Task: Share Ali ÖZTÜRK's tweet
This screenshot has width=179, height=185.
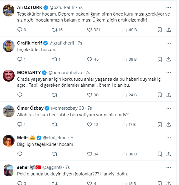Action: [x=168, y=30]
